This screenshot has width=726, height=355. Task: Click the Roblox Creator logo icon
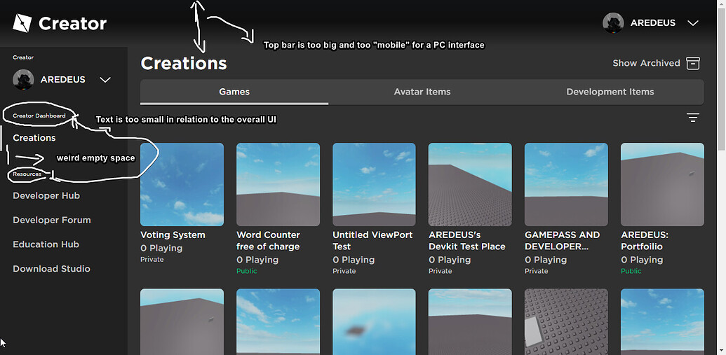pos(22,23)
